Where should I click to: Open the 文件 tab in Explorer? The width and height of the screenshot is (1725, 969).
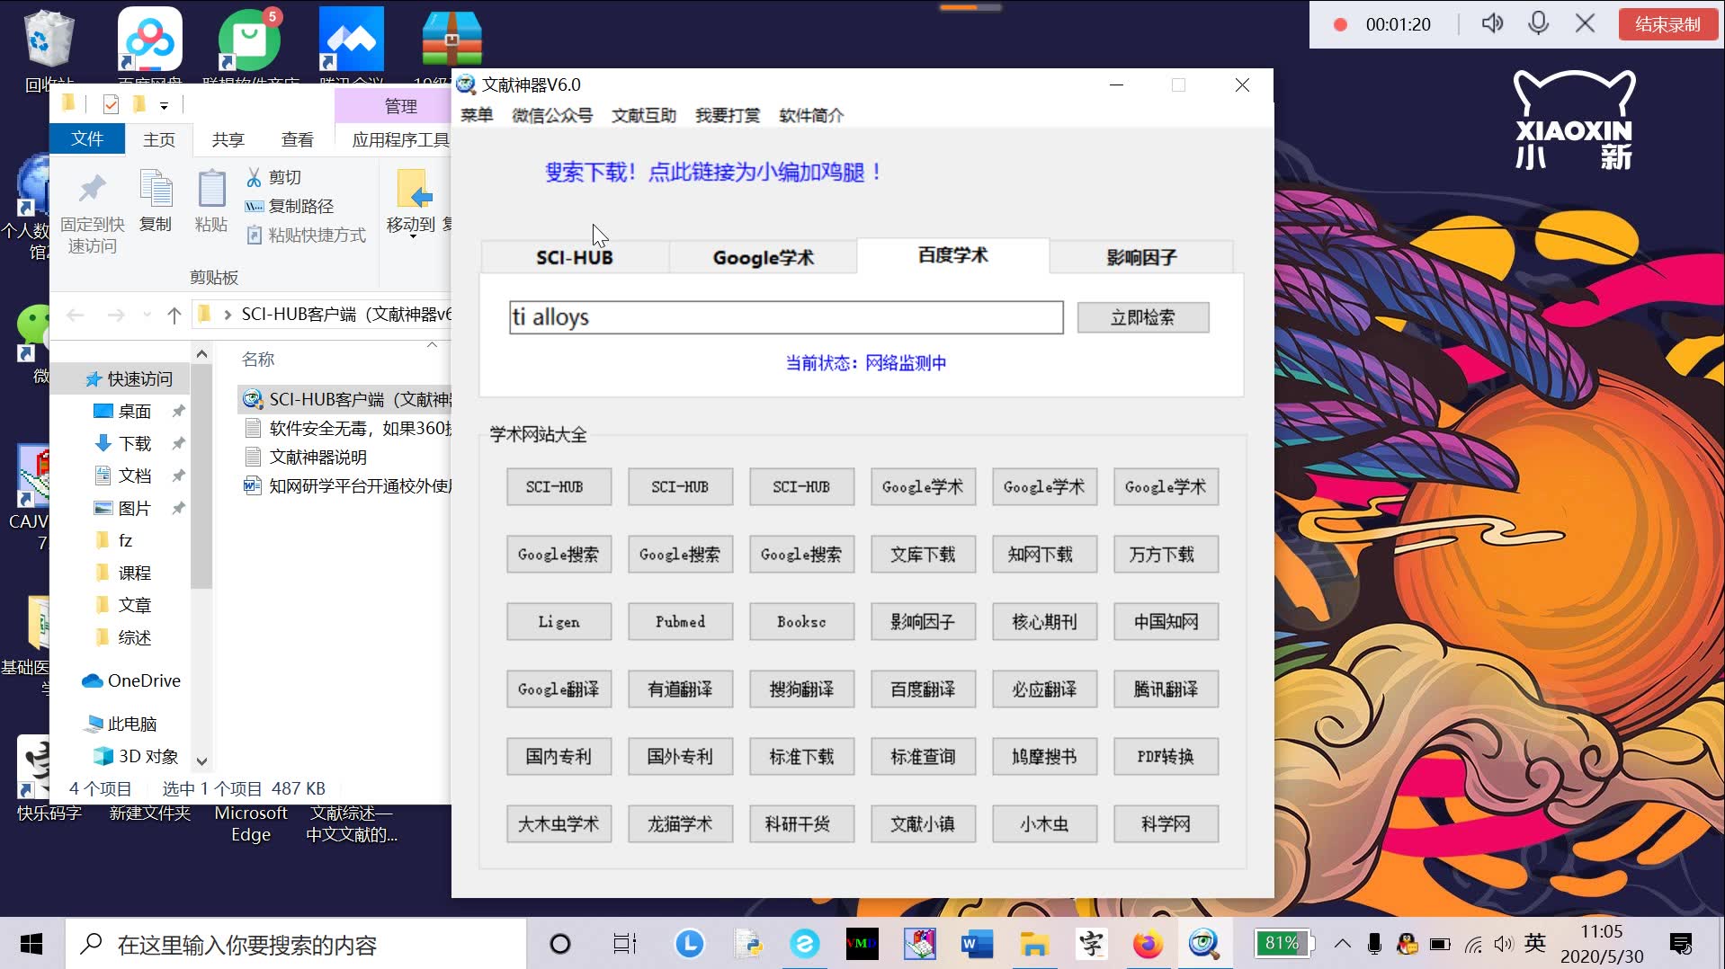tap(87, 138)
